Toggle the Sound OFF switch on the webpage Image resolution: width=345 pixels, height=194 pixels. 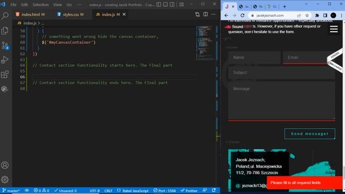point(238,26)
